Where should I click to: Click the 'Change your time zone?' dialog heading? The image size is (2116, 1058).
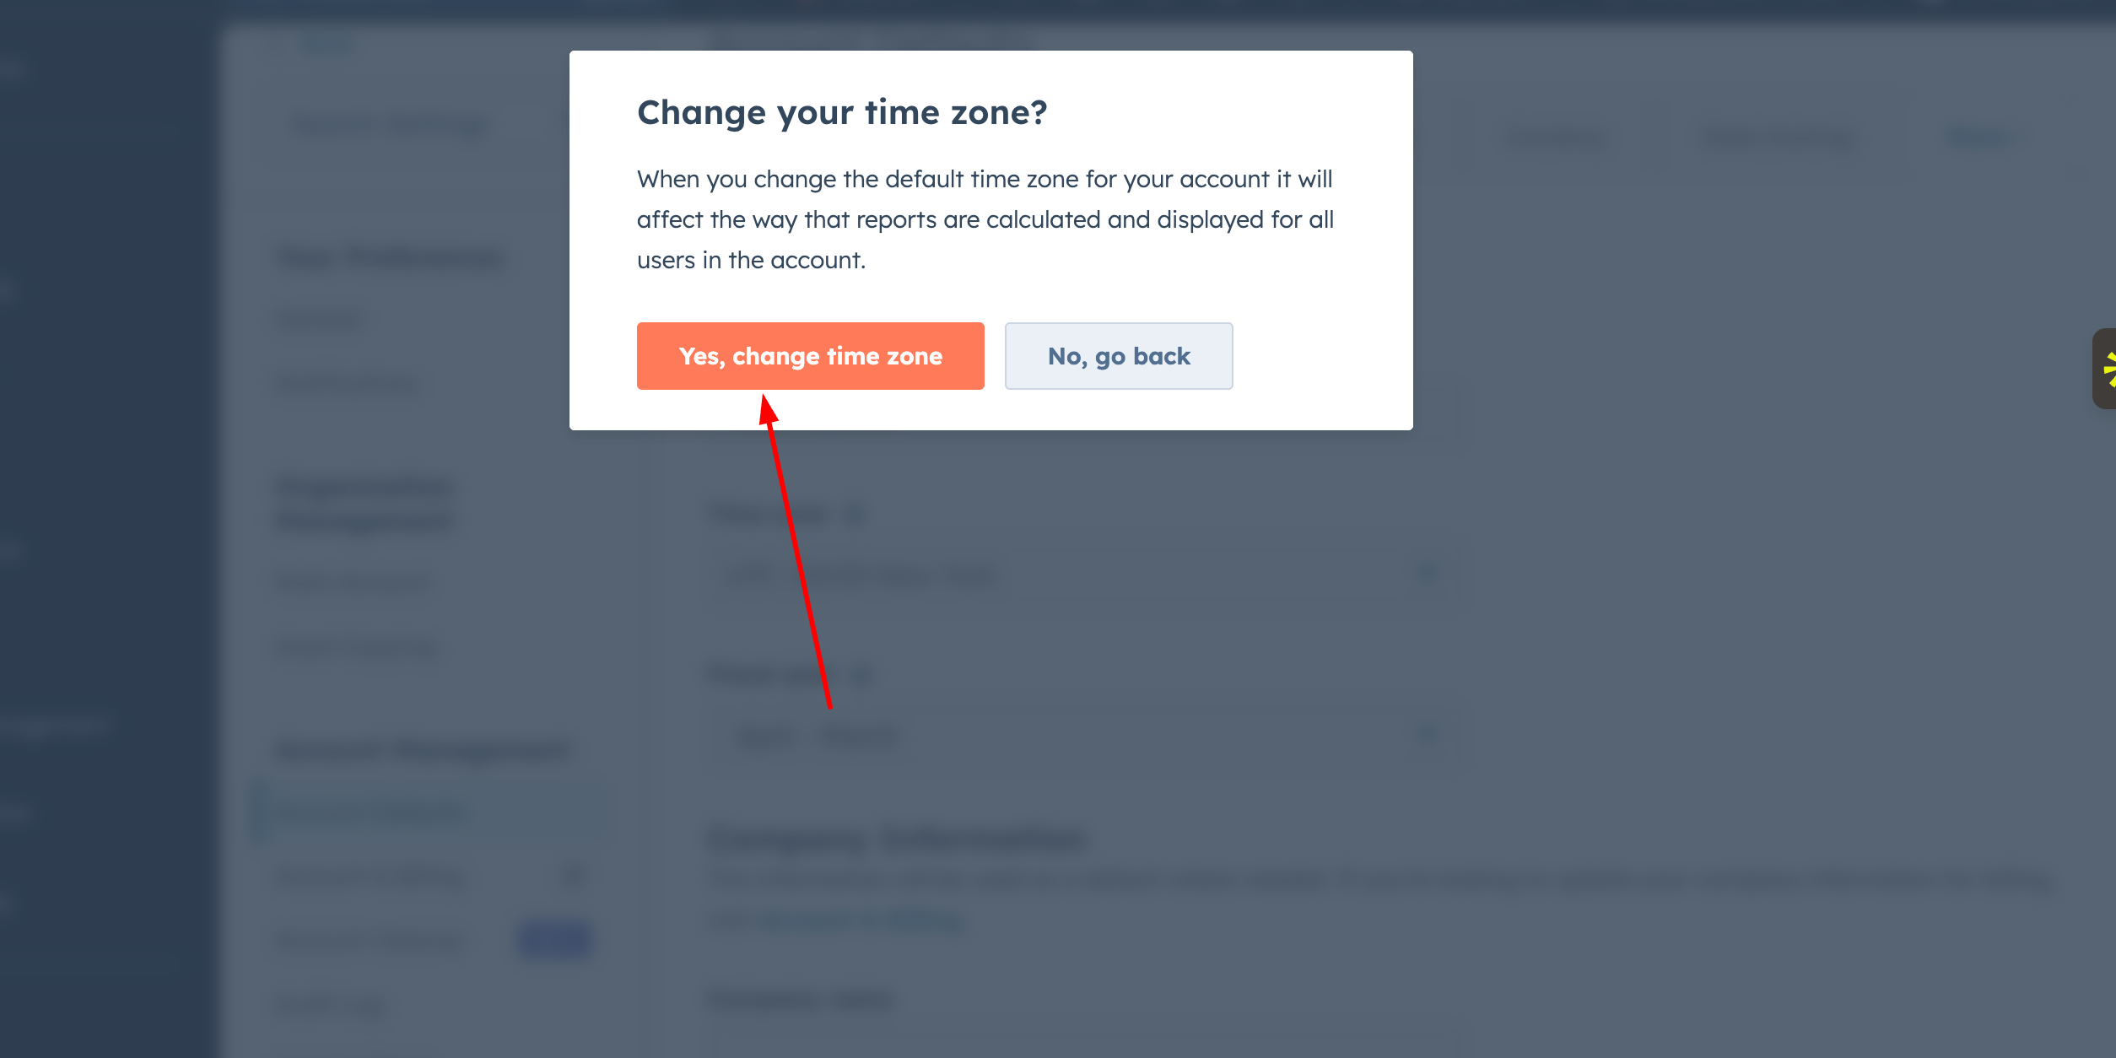[841, 112]
